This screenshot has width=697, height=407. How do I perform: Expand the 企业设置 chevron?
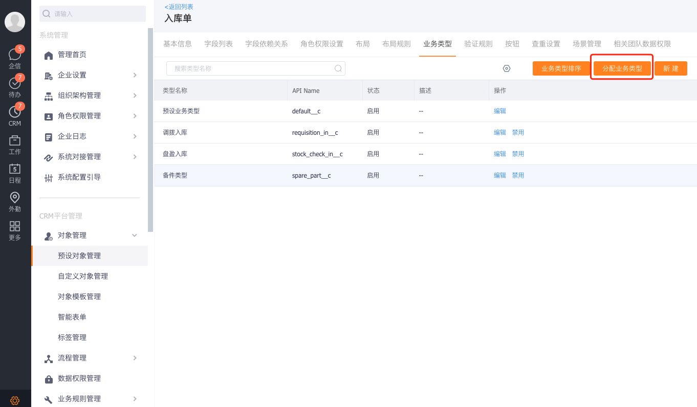pyautogui.click(x=135, y=75)
